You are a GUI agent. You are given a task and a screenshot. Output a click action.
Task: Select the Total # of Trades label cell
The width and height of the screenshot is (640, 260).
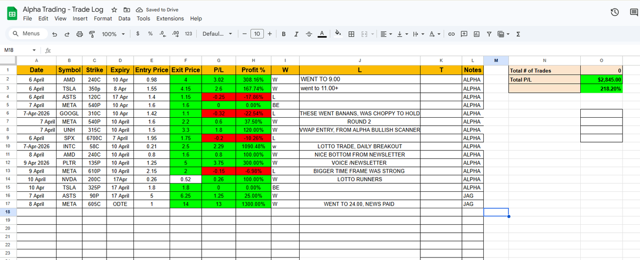point(545,70)
